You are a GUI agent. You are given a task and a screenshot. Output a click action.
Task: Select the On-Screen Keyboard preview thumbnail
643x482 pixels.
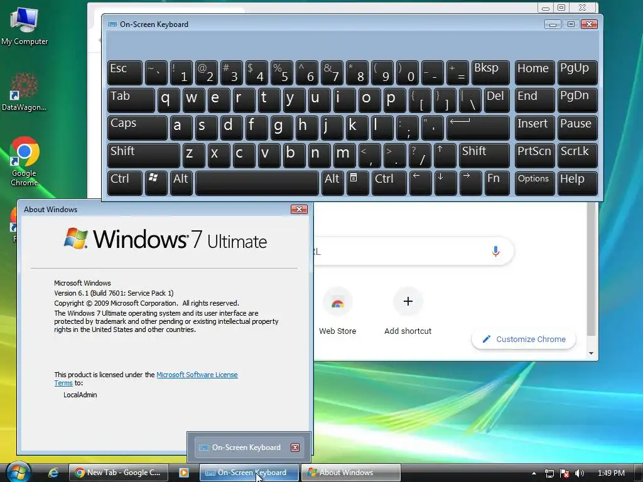click(x=249, y=447)
